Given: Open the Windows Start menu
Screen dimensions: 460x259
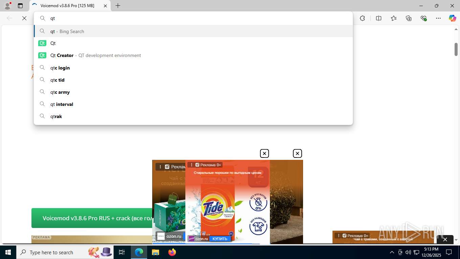Looking at the screenshot, I should [x=8, y=252].
